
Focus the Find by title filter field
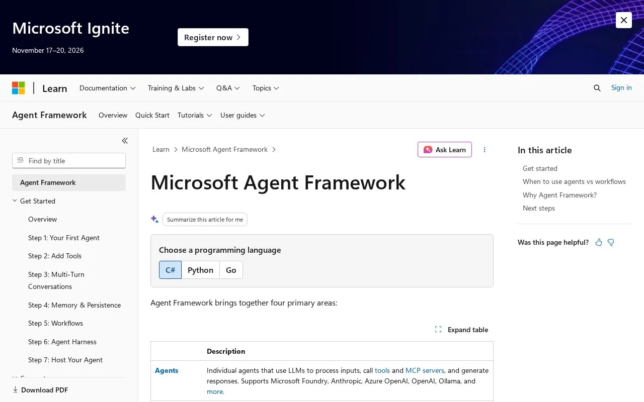(x=69, y=161)
